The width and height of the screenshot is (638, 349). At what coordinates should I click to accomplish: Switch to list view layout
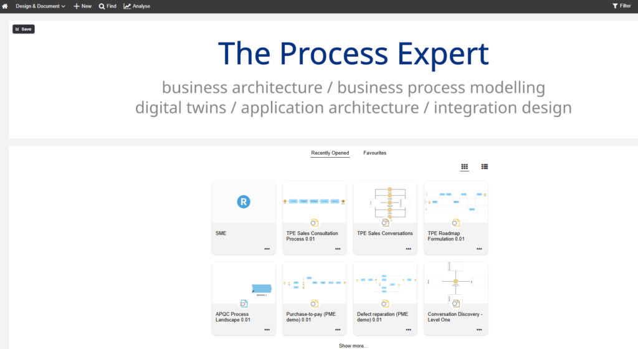pyautogui.click(x=485, y=167)
